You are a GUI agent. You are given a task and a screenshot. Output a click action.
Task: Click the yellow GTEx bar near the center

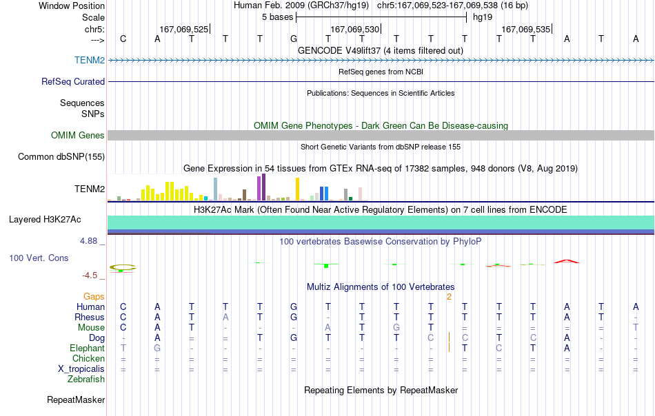297,189
